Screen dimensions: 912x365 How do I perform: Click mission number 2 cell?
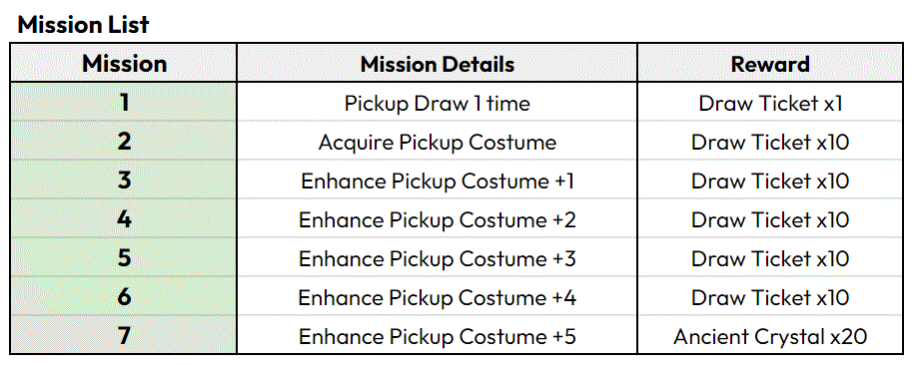[x=124, y=142]
